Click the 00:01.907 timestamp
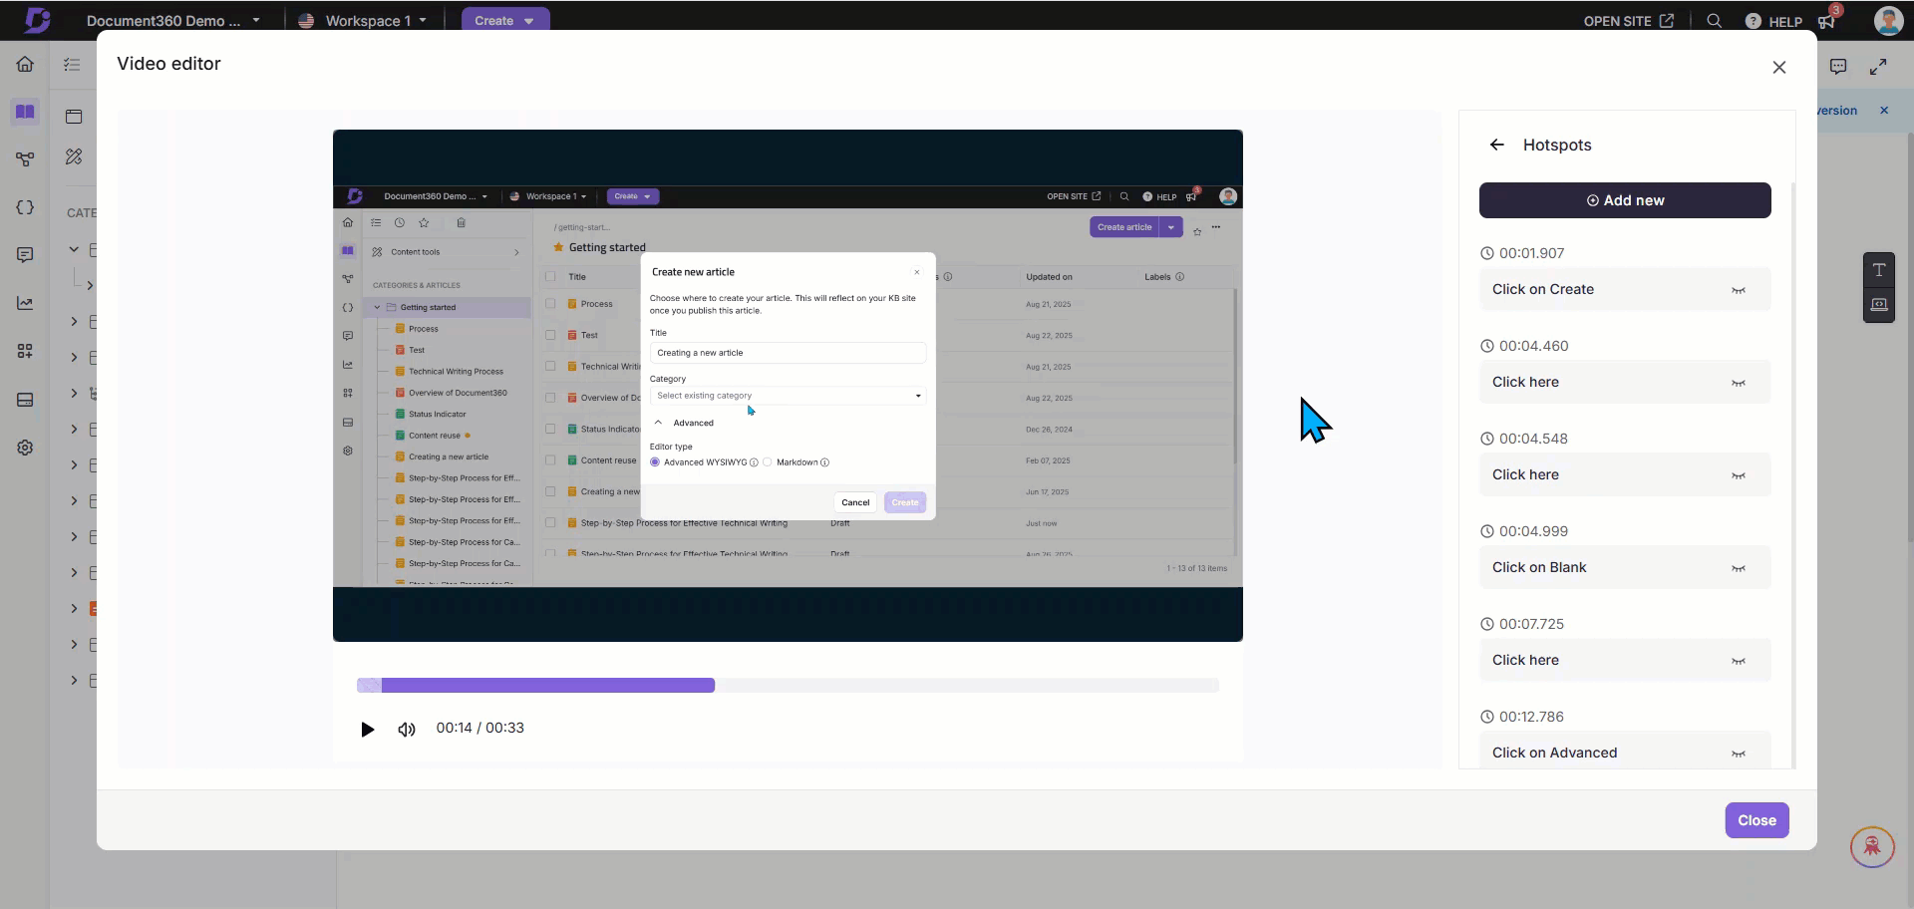This screenshot has height=909, width=1914. tap(1531, 253)
